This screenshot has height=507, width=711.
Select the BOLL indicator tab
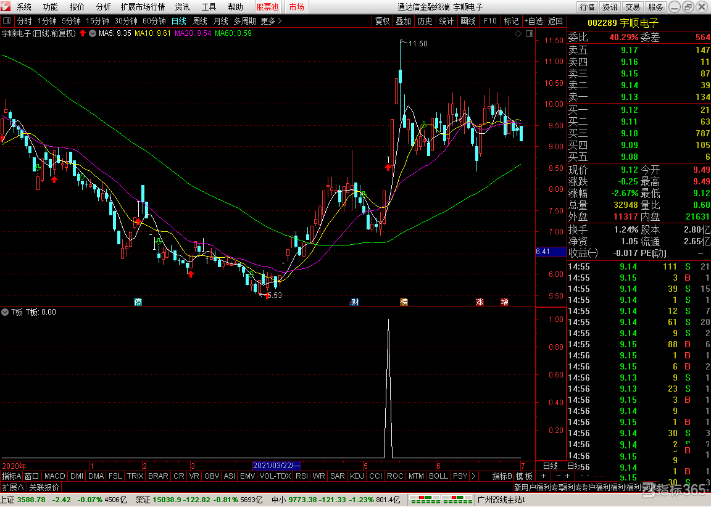pyautogui.click(x=438, y=476)
